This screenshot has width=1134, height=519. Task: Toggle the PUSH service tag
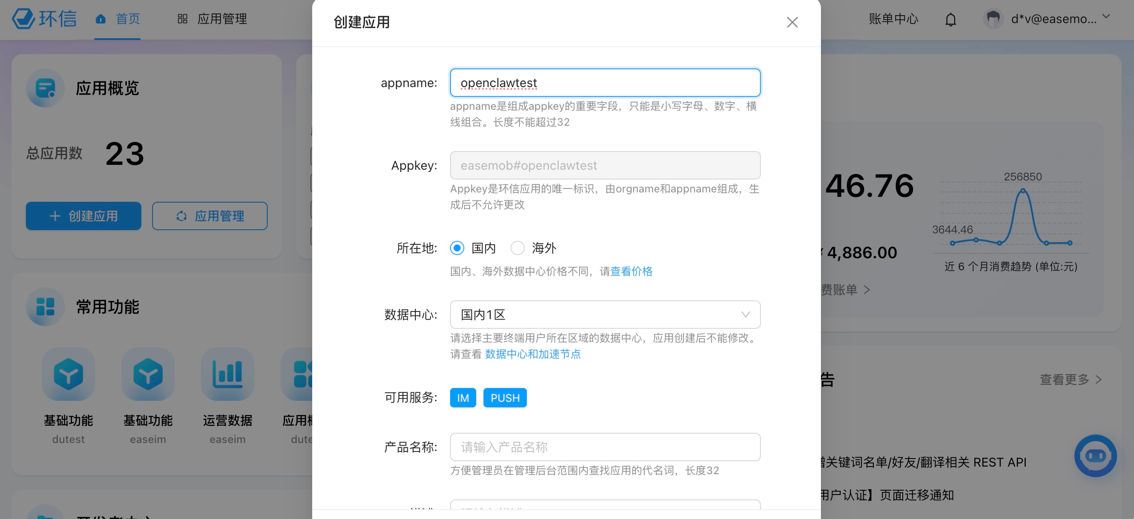tap(505, 398)
